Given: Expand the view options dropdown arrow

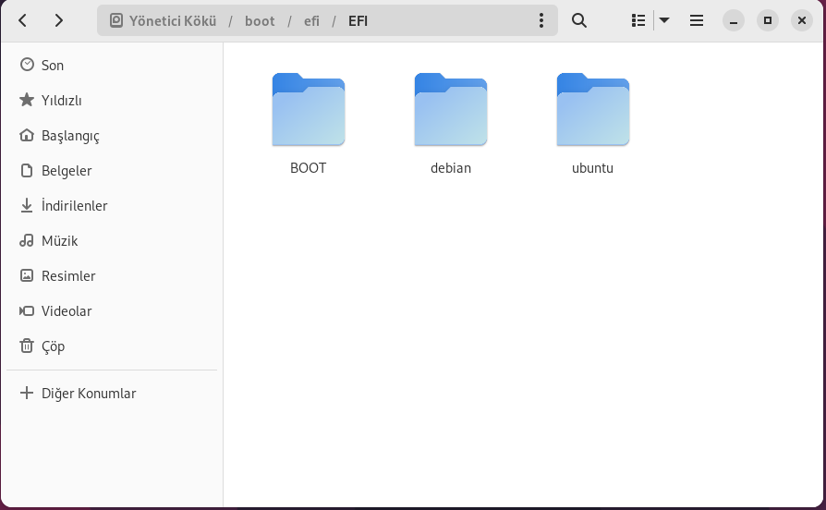Looking at the screenshot, I should pos(664,20).
